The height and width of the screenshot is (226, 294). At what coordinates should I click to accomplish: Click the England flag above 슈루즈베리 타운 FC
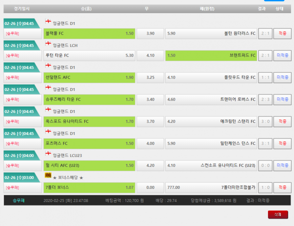pyautogui.click(x=48, y=89)
